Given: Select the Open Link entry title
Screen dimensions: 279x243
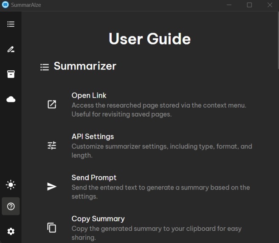Looking at the screenshot, I should tap(89, 95).
